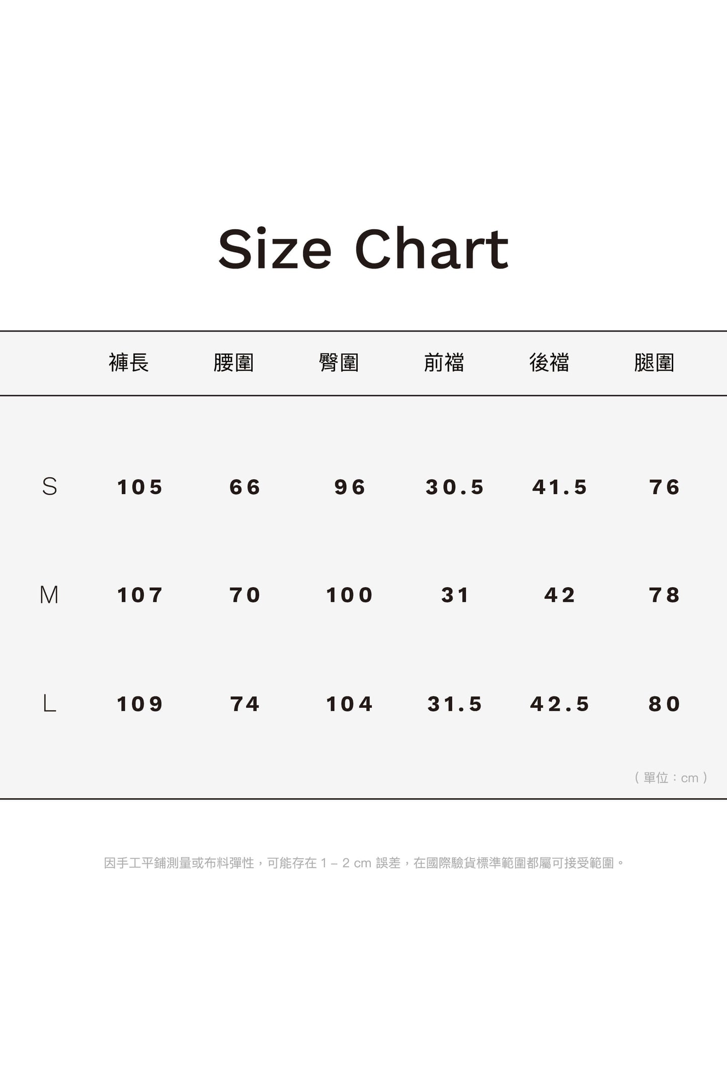Click the size L back rise 42.5

tap(559, 704)
